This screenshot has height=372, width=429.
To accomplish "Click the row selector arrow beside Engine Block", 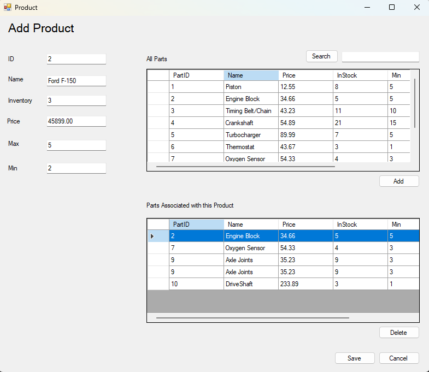I will tap(152, 236).
